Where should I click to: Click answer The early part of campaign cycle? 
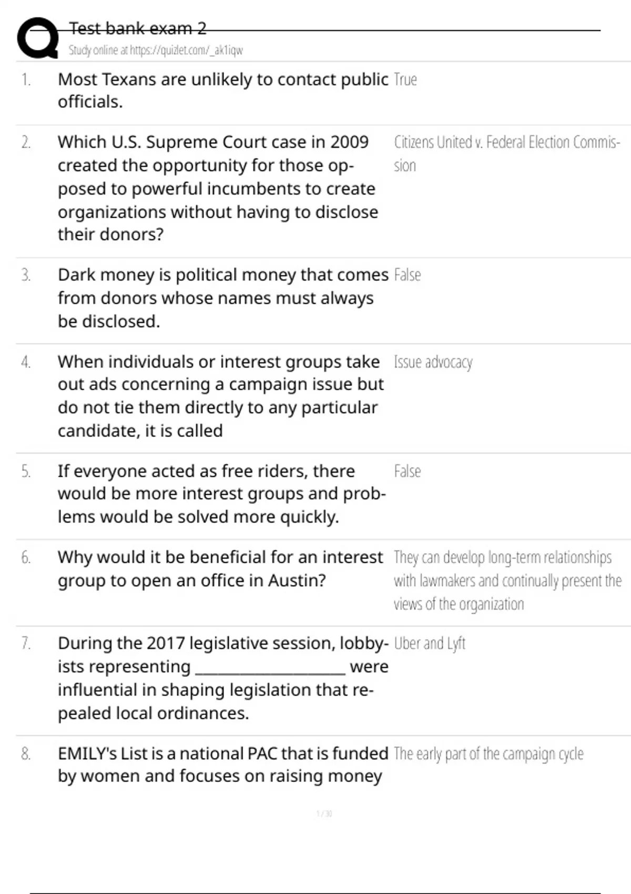point(488,754)
